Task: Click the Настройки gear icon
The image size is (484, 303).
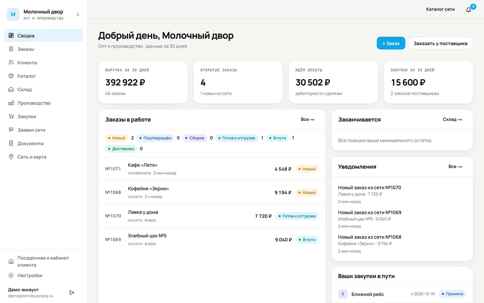Action: [11, 275]
